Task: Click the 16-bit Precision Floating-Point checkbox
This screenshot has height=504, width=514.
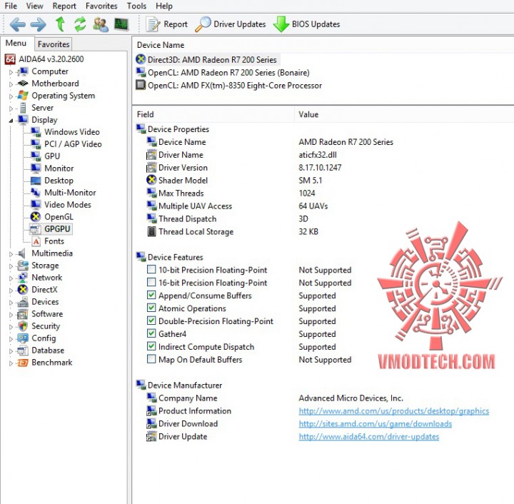Action: 151,283
